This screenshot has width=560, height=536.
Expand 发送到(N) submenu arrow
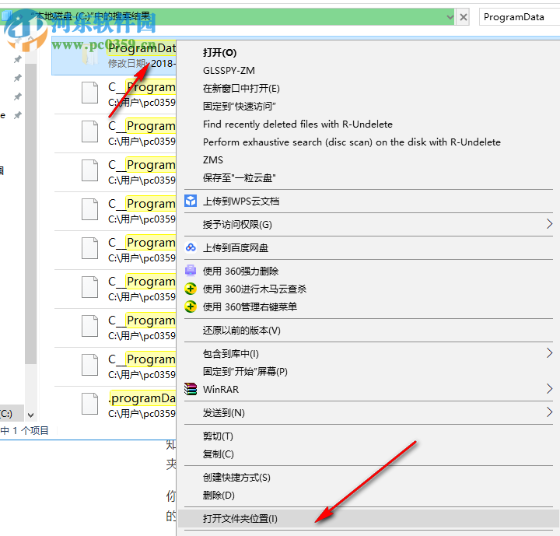(x=549, y=412)
